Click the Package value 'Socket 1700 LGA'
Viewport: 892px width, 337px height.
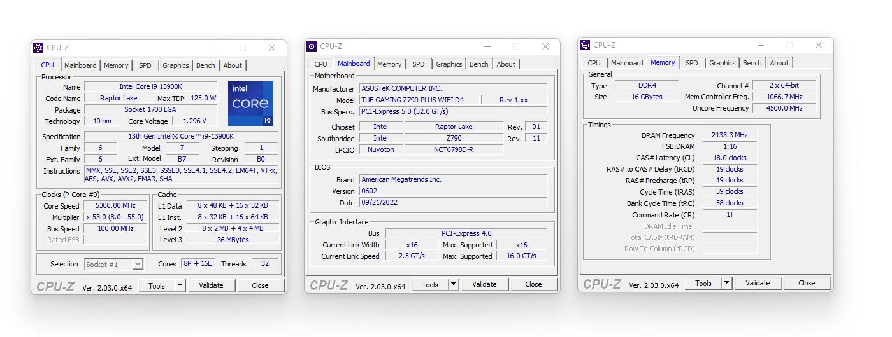pos(150,109)
